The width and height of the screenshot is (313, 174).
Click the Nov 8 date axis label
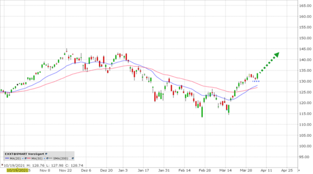45,170
